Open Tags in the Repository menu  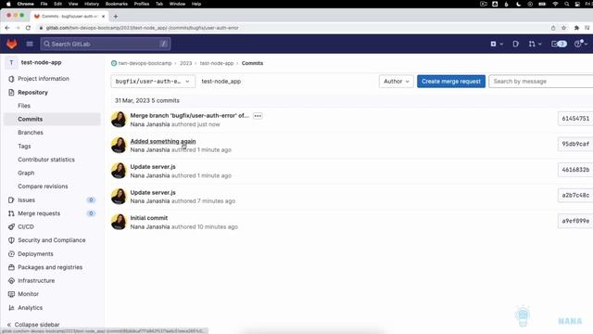coord(24,147)
